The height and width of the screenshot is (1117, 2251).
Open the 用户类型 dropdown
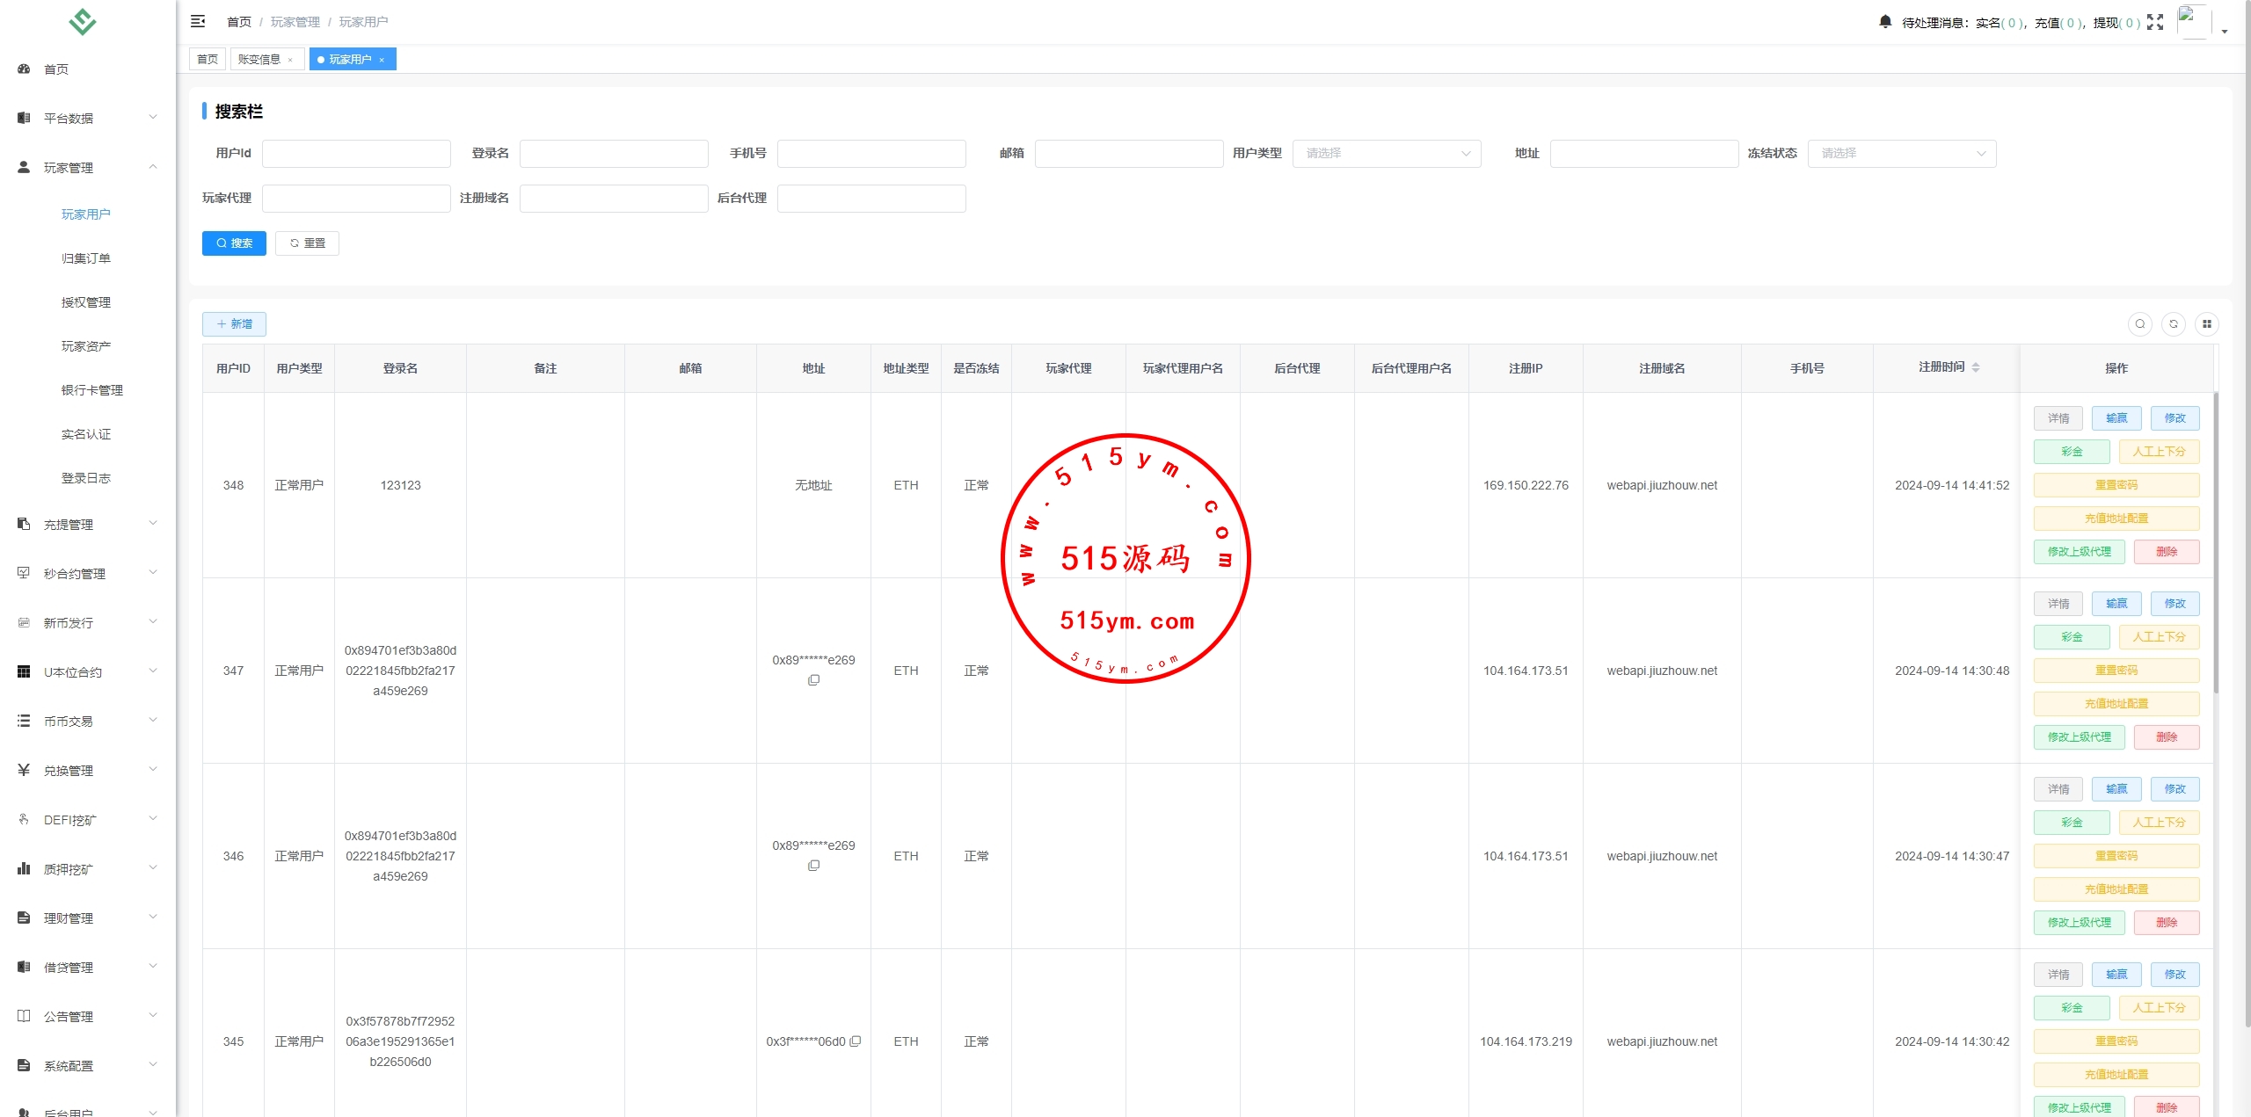coord(1386,154)
